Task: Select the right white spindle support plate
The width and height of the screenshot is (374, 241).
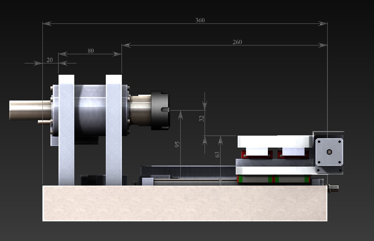Action: (x=114, y=130)
